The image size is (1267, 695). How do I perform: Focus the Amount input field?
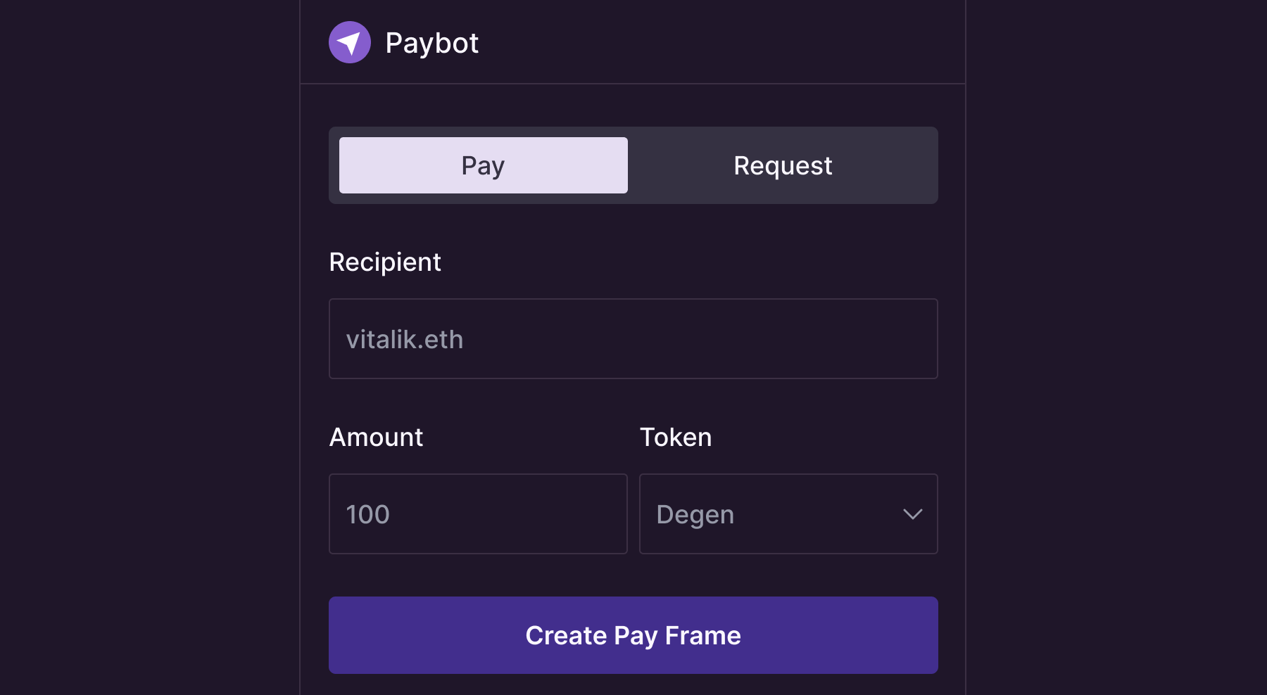pos(478,514)
